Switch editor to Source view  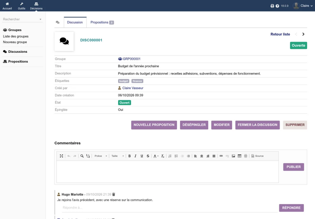point(258,156)
